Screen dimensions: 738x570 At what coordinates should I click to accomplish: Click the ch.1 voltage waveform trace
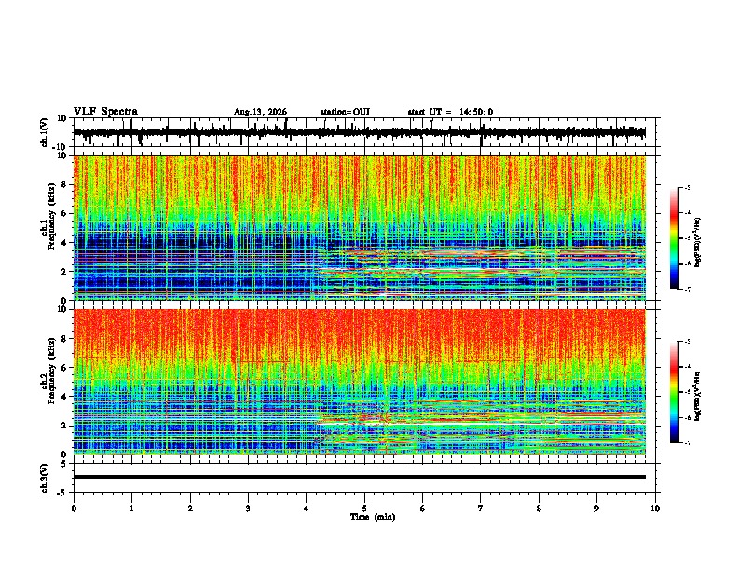(359, 132)
